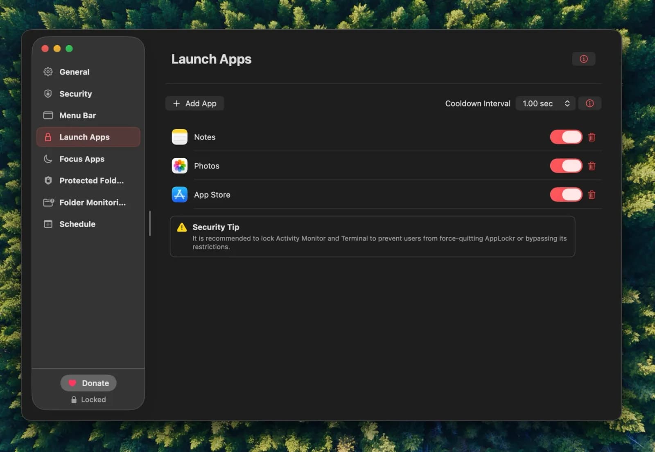Screen dimensions: 655x452
Task: Turn off the Photos lock toggle
Action: click(566, 166)
